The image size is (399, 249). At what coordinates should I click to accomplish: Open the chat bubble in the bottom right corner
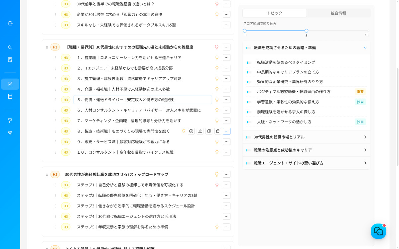pyautogui.click(x=378, y=231)
